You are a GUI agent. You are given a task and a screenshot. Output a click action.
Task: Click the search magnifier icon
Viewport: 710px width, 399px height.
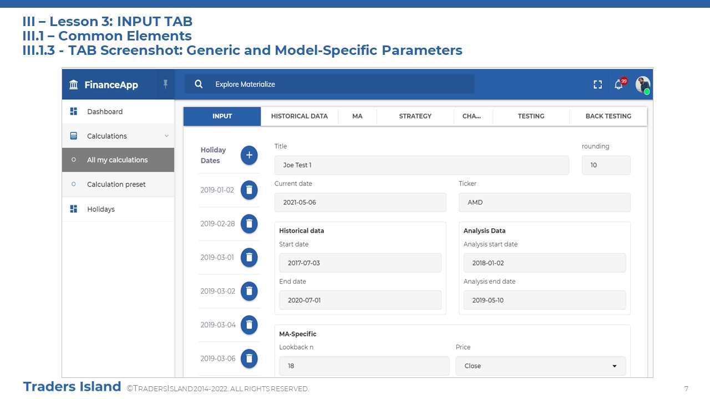coord(199,84)
